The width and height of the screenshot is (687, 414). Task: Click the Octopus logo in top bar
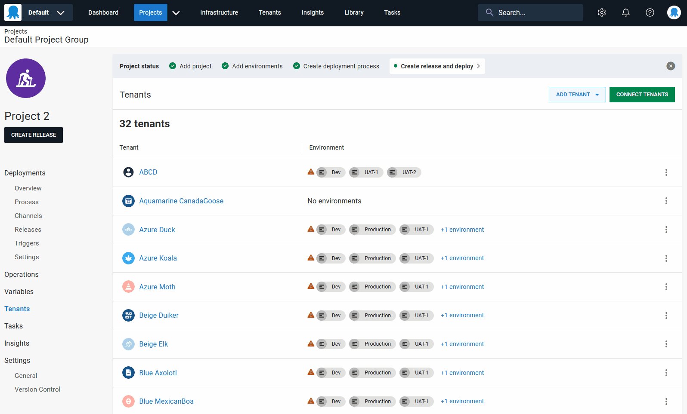pyautogui.click(x=13, y=12)
